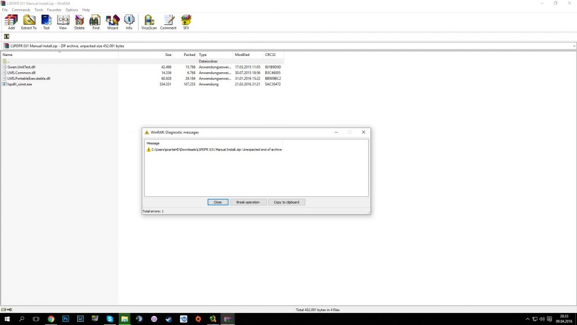The height and width of the screenshot is (325, 577).
Task: Select the 'Unexpected end of archive' message
Action: (x=214, y=150)
